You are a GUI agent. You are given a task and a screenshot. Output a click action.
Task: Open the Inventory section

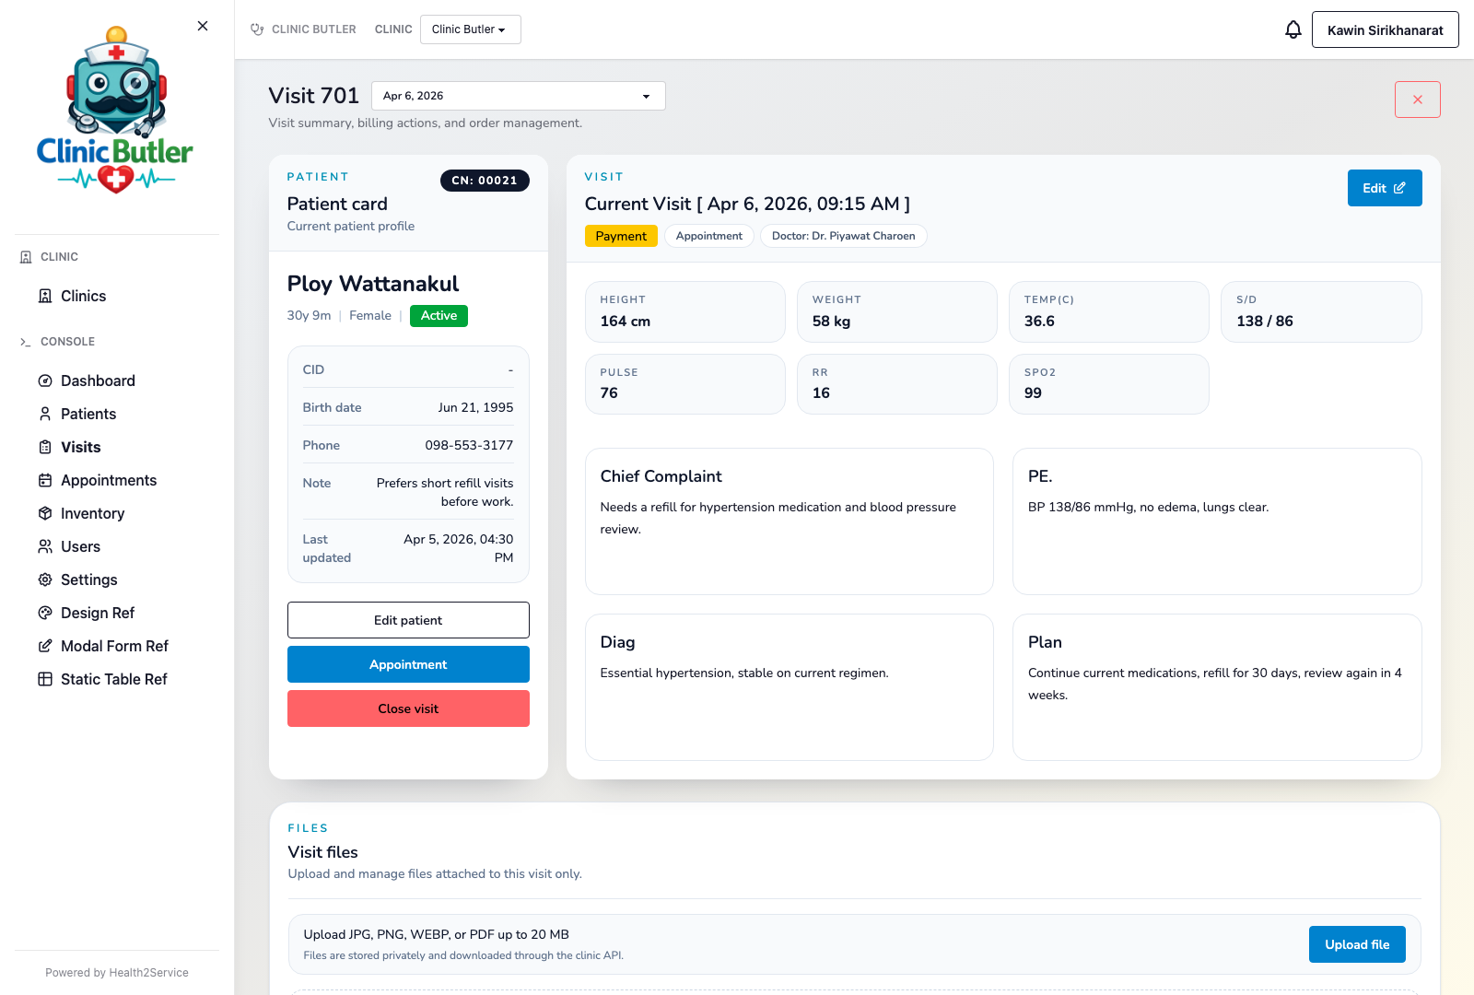pos(91,513)
